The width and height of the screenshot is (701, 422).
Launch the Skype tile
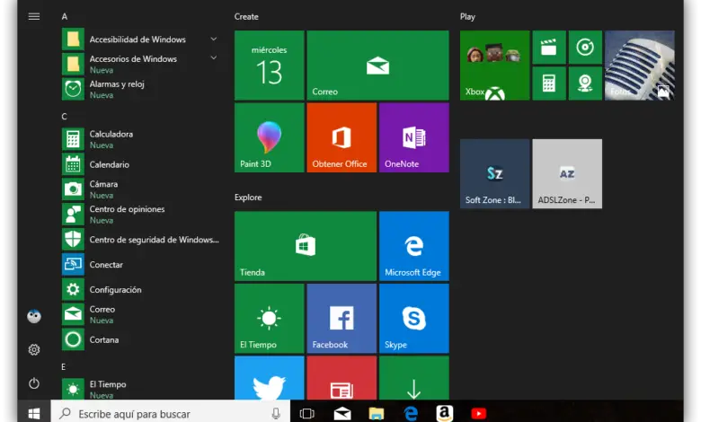[414, 319]
